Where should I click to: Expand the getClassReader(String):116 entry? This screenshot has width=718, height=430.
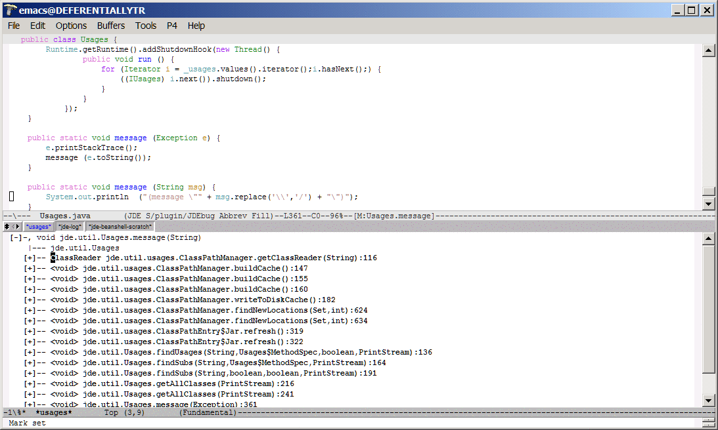(30, 258)
